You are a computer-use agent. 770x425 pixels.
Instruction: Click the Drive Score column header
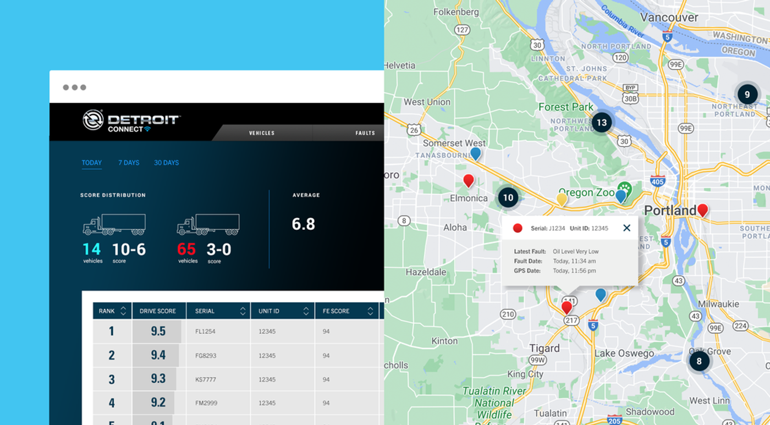coord(159,311)
